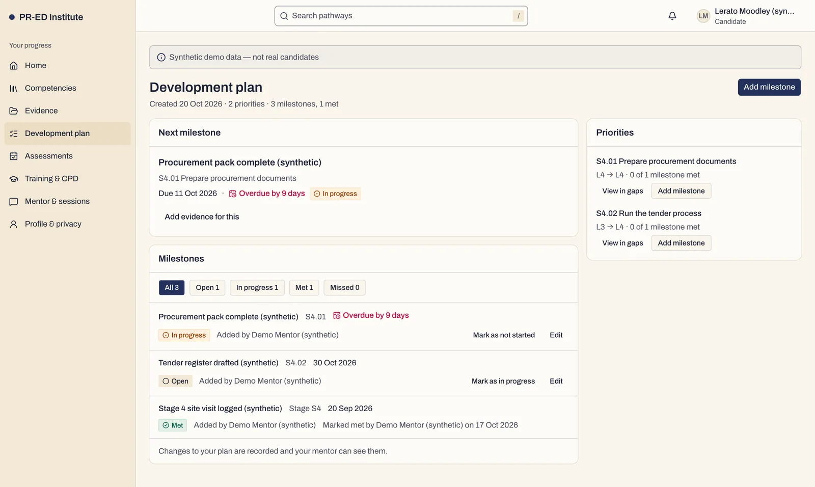Viewport: 815px width, 487px height.
Task: Click the search magnifier icon
Action: 284,16
